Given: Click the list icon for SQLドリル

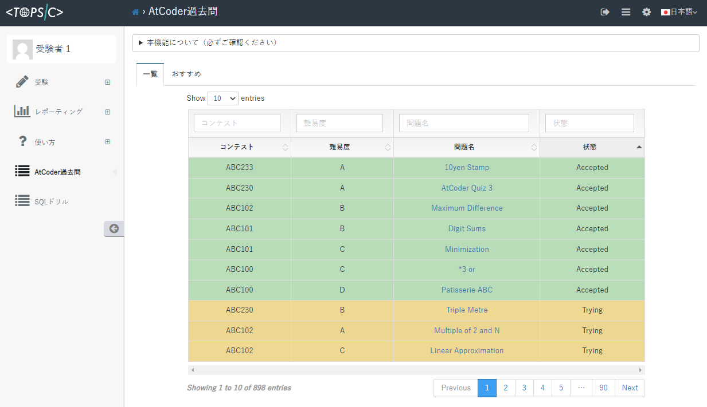Looking at the screenshot, I should [x=22, y=201].
